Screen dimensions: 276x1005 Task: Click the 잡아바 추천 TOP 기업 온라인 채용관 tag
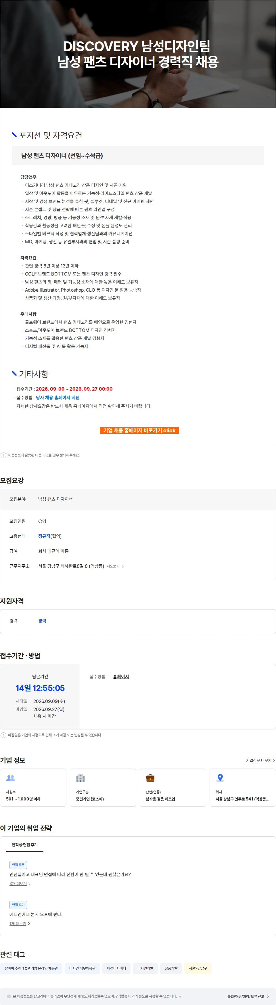pyautogui.click(x=31, y=968)
